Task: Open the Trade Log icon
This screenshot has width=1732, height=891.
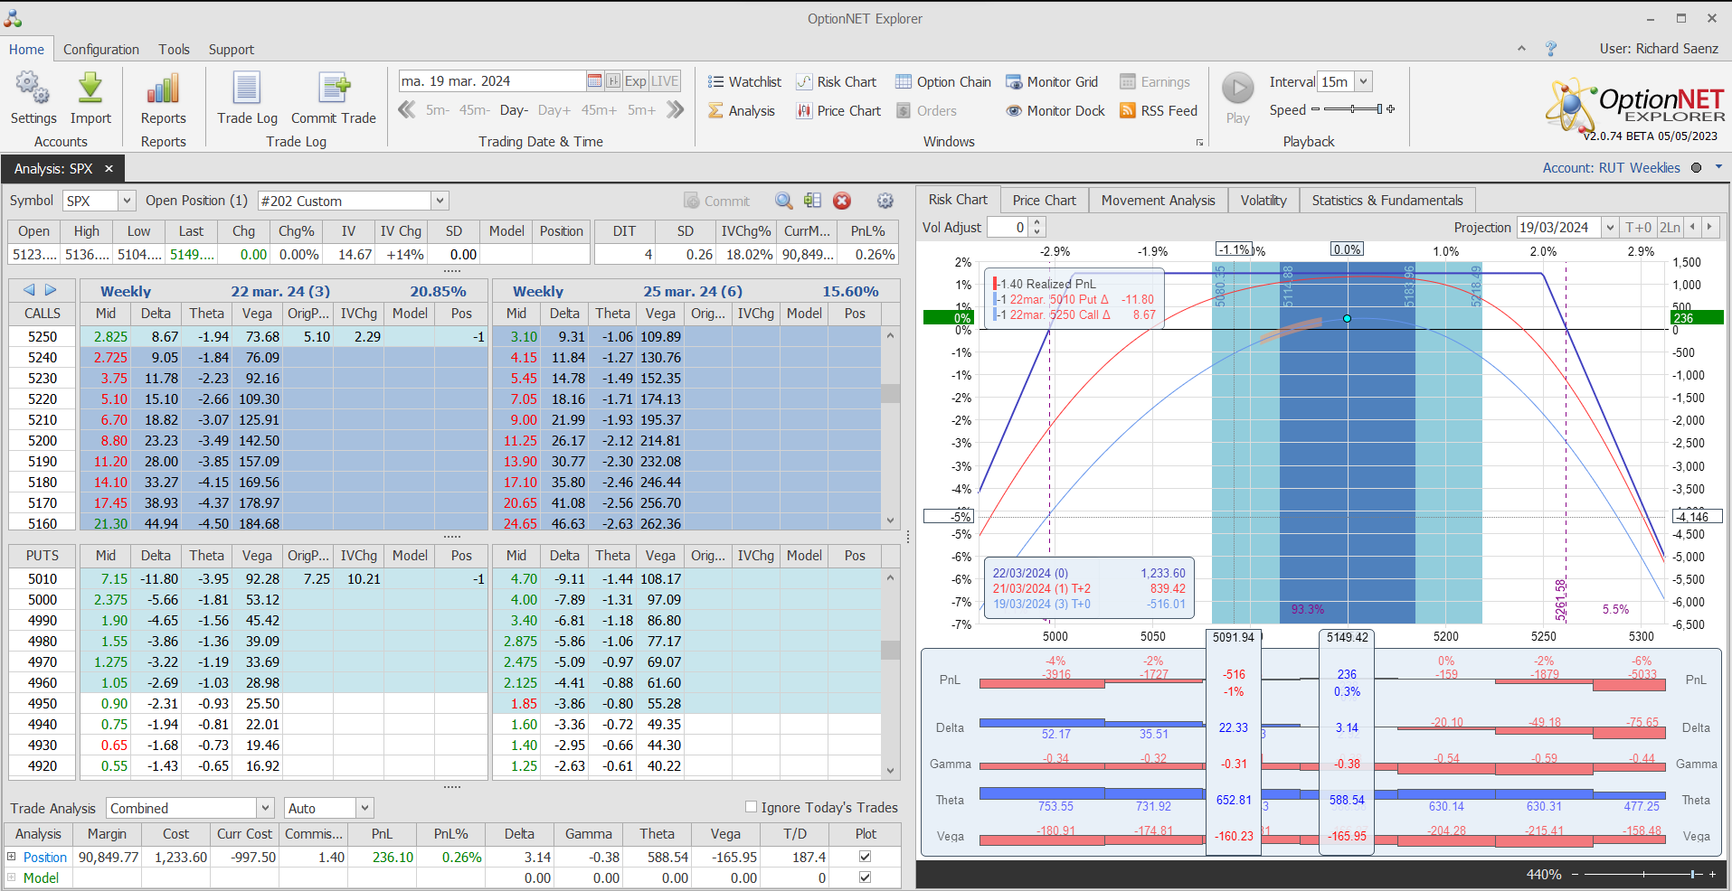Action: pyautogui.click(x=247, y=89)
